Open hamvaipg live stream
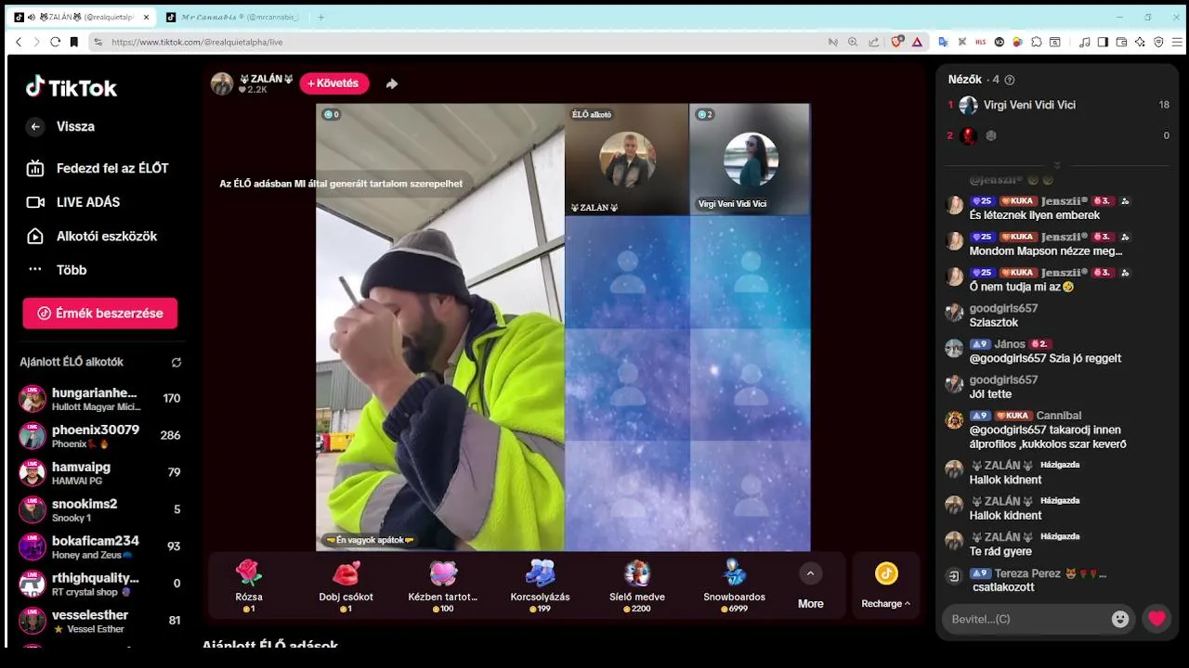The width and height of the screenshot is (1189, 668). pos(100,473)
